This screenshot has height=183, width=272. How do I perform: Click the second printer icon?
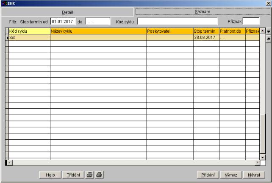99,175
